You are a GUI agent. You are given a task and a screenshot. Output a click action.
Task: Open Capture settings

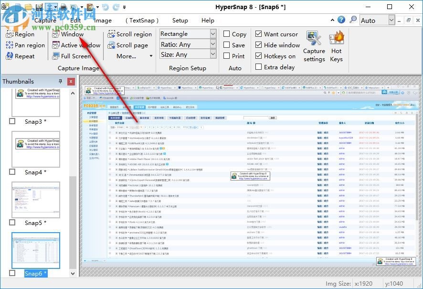(x=314, y=46)
